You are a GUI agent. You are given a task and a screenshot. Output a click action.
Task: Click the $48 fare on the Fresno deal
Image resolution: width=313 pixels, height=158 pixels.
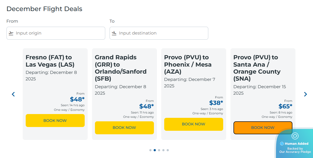[x=77, y=99]
